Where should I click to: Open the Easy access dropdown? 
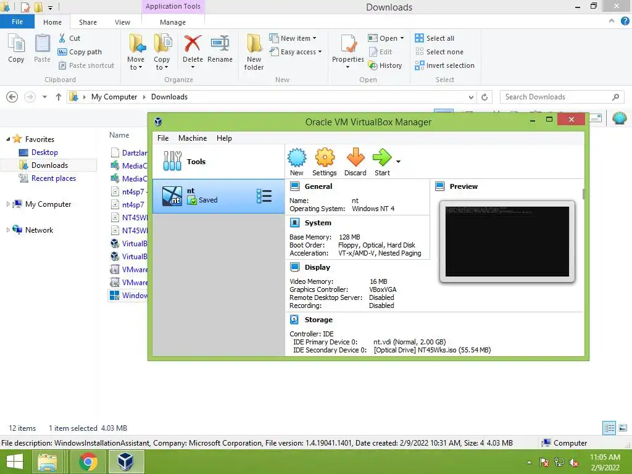296,52
